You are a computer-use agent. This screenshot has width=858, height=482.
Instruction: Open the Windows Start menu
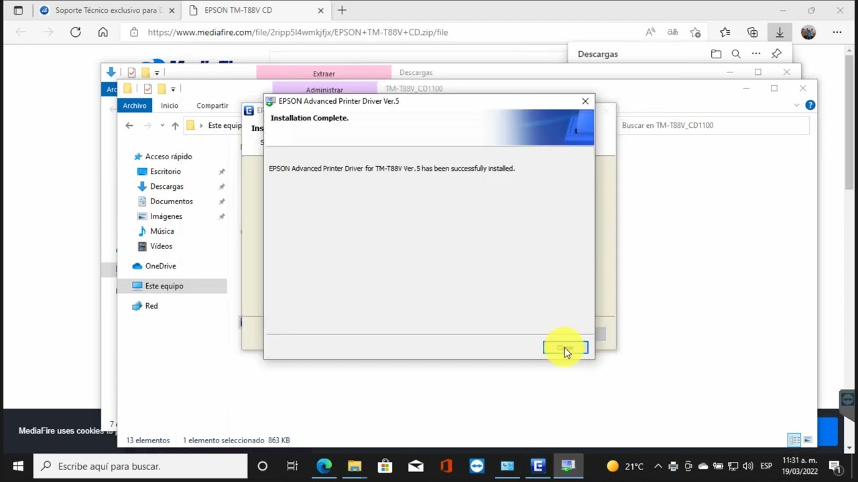pyautogui.click(x=17, y=466)
